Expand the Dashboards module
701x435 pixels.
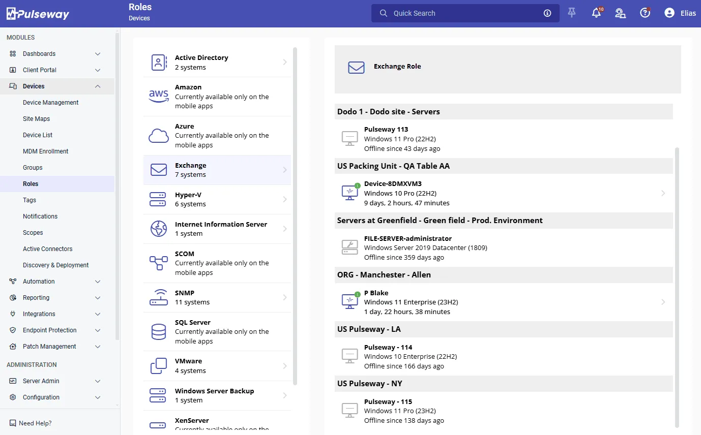[98, 54]
